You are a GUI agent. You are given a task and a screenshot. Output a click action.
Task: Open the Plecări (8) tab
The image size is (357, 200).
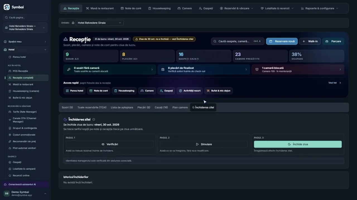[x=144, y=107]
